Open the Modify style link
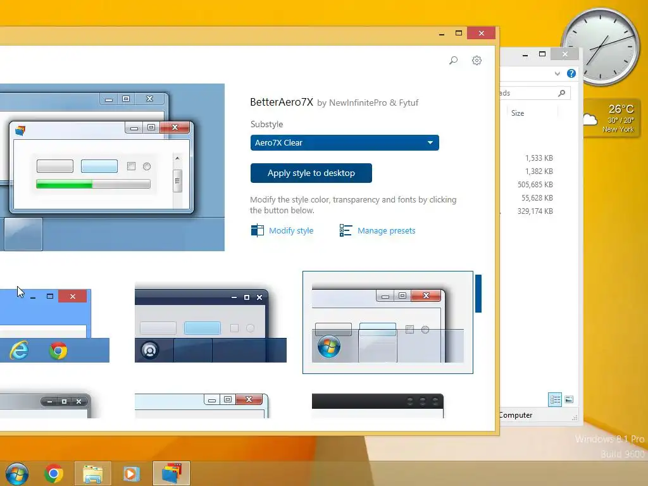The image size is (648, 486). point(291,230)
